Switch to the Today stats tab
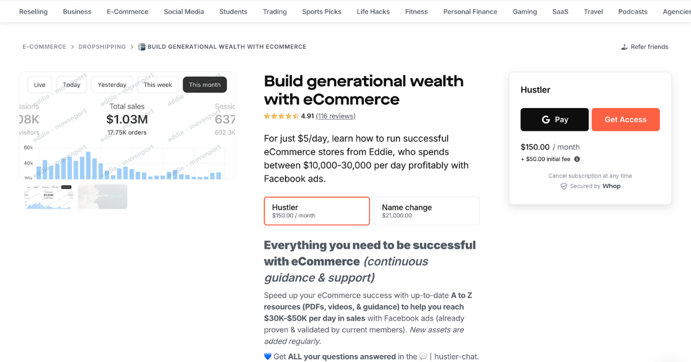Image resolution: width=691 pixels, height=362 pixels. [71, 84]
